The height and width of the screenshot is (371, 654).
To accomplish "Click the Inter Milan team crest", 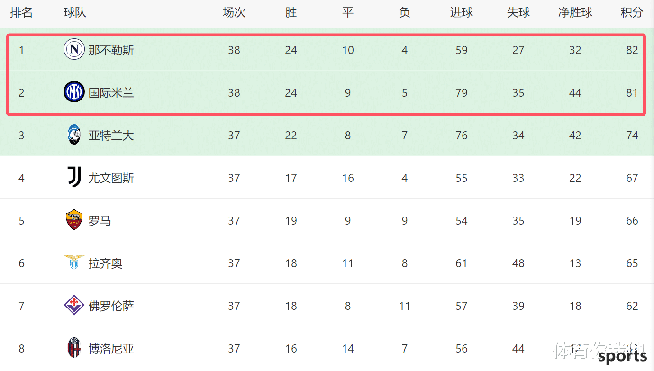I will pos(74,92).
